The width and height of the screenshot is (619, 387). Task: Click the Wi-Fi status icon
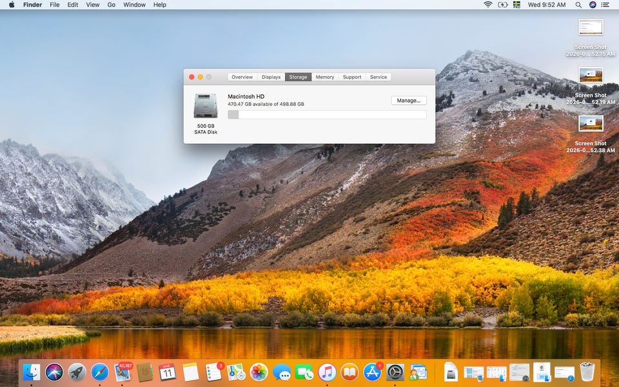[488, 5]
